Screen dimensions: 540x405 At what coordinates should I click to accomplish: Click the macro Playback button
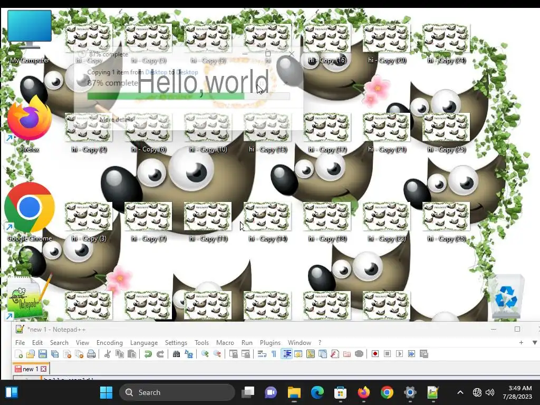(400, 354)
